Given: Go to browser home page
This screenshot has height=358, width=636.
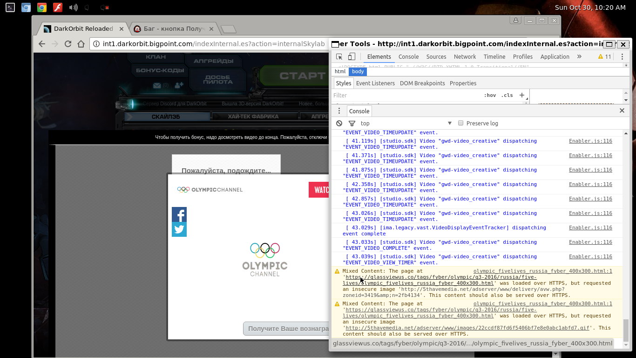Looking at the screenshot, I should [x=81, y=44].
